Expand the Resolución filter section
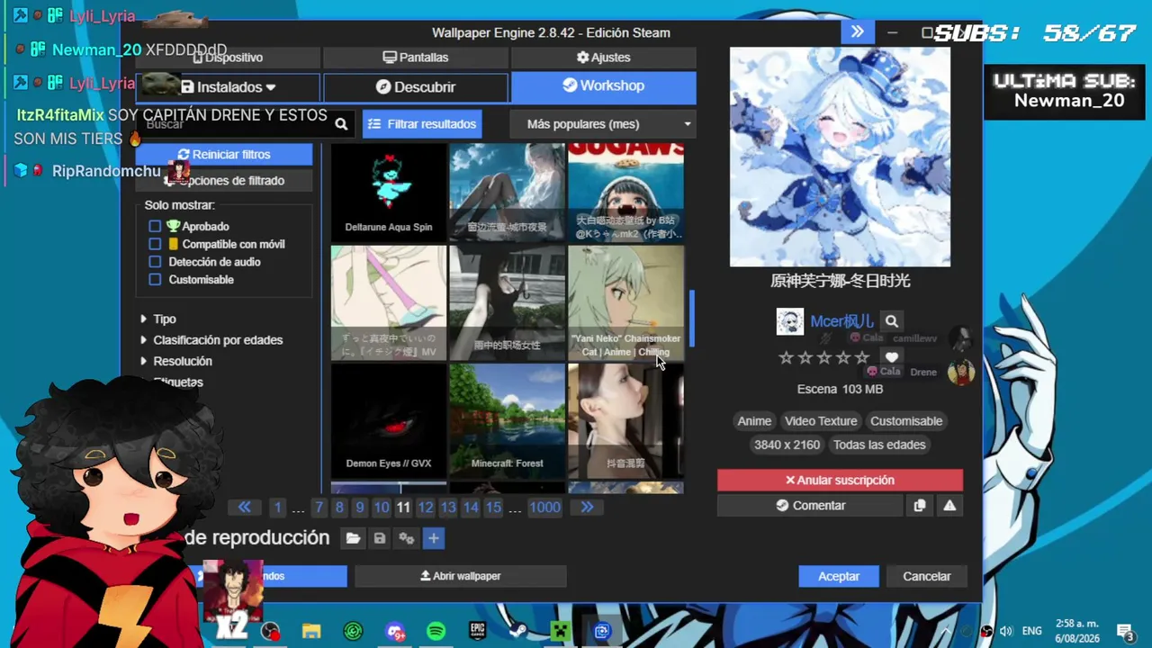Viewport: 1152px width, 648px height. click(176, 361)
